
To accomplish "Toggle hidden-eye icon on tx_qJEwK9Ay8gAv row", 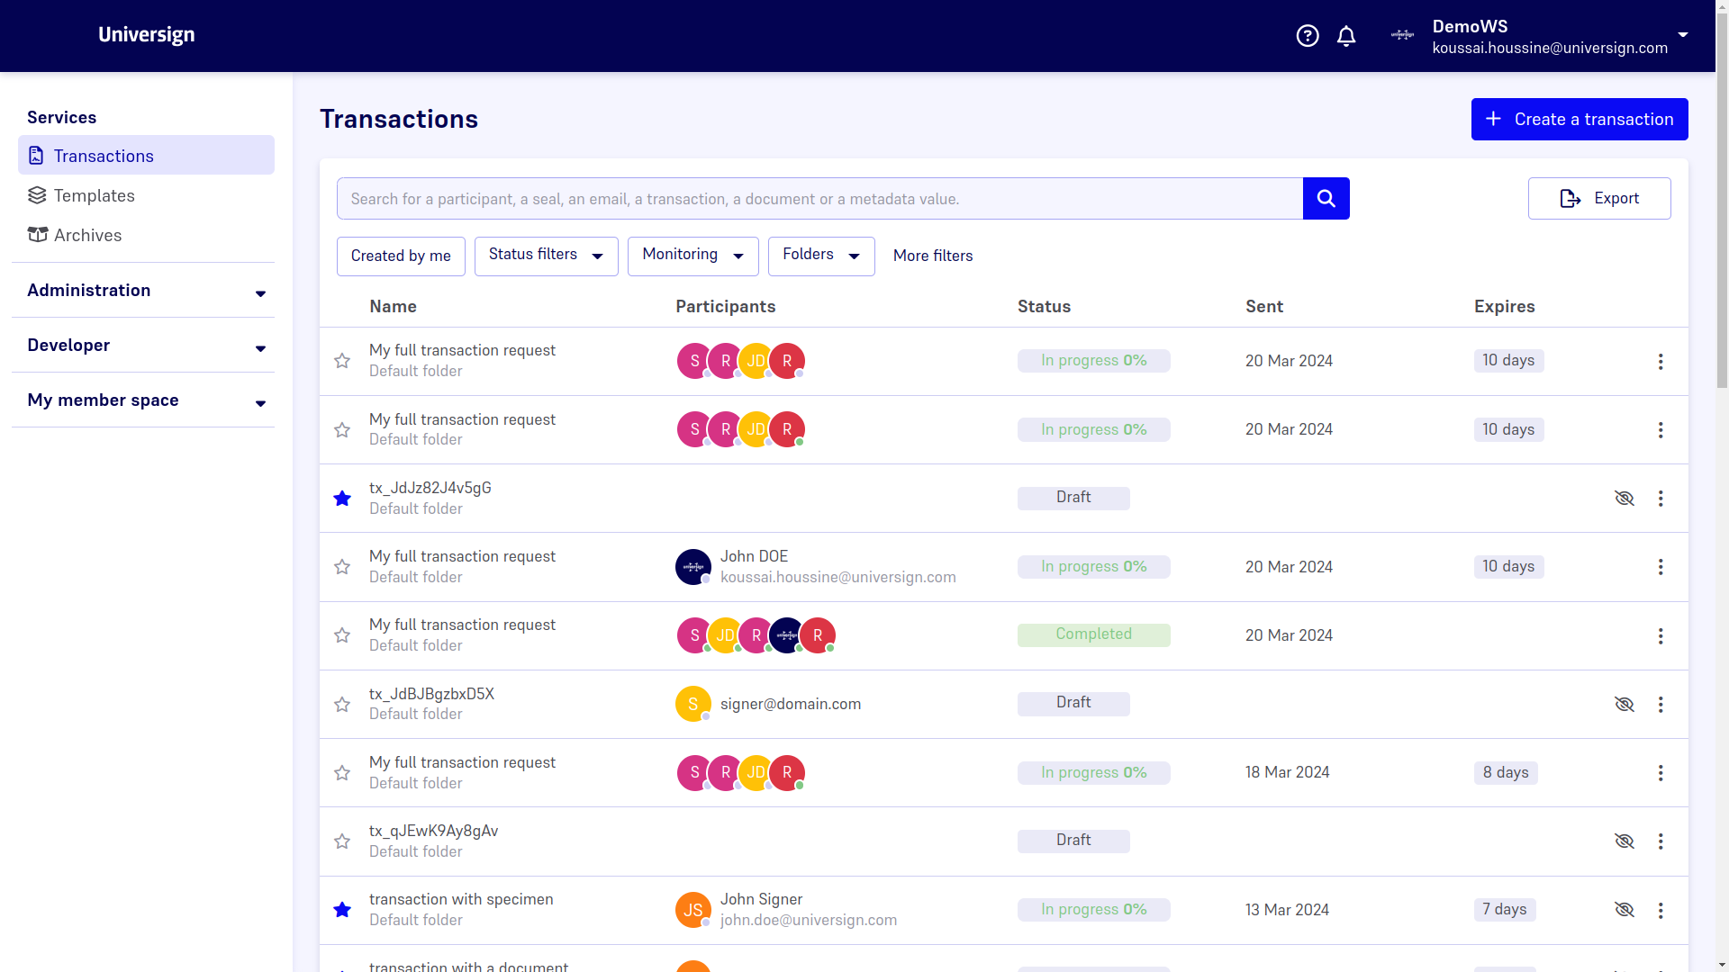I will (x=1624, y=841).
